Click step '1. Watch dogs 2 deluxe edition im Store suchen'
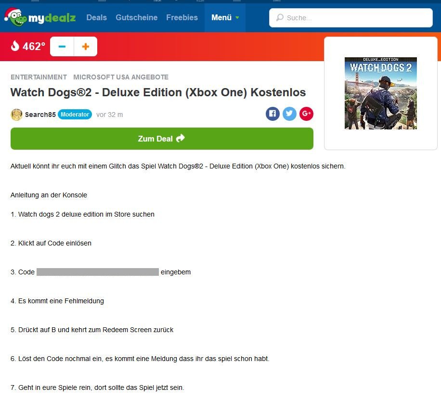 [x=82, y=214]
